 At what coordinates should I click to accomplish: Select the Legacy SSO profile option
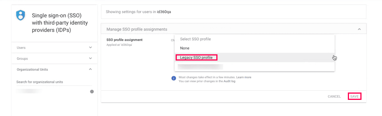coord(196,58)
